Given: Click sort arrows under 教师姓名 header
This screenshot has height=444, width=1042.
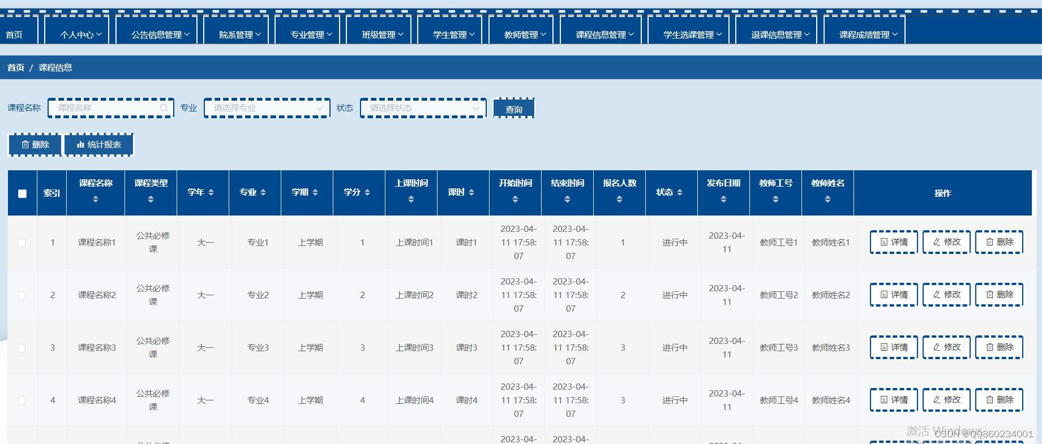Looking at the screenshot, I should point(827,199).
